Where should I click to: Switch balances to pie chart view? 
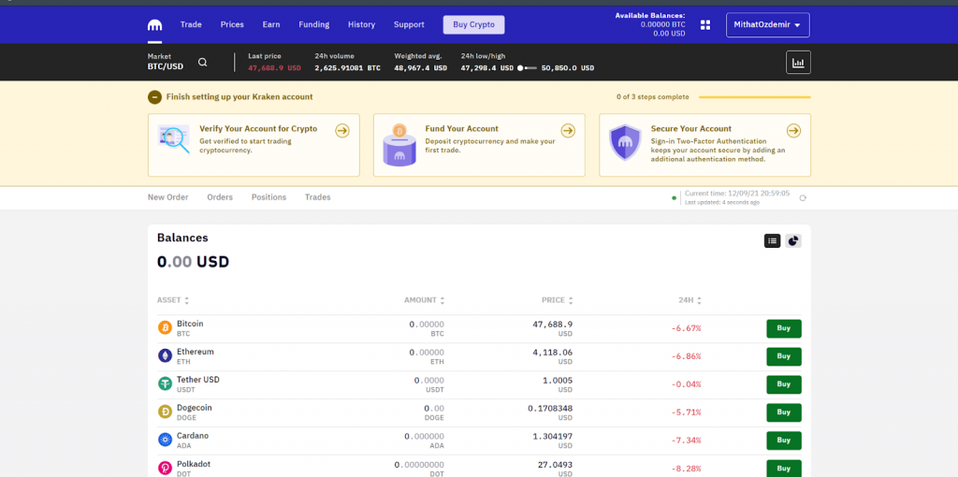(x=793, y=241)
